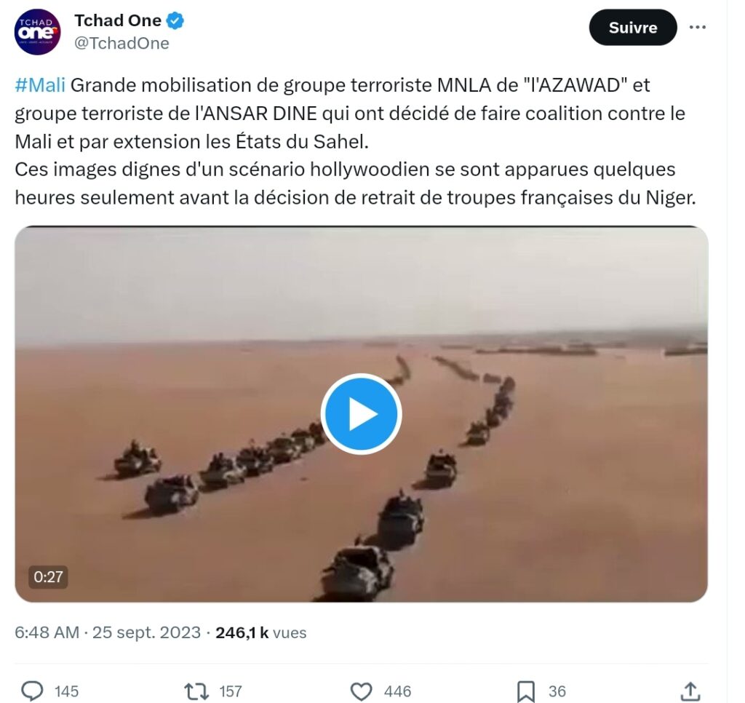
Task: Bookmark the tweet with the bookmark icon
Action: coord(526,691)
